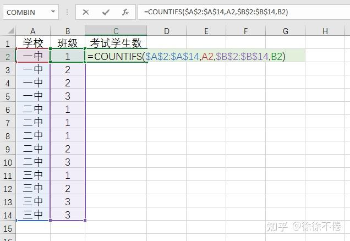Viewport: 350px width, 241px height.
Task: Click cell A9 containing 二中
Action: point(33,148)
